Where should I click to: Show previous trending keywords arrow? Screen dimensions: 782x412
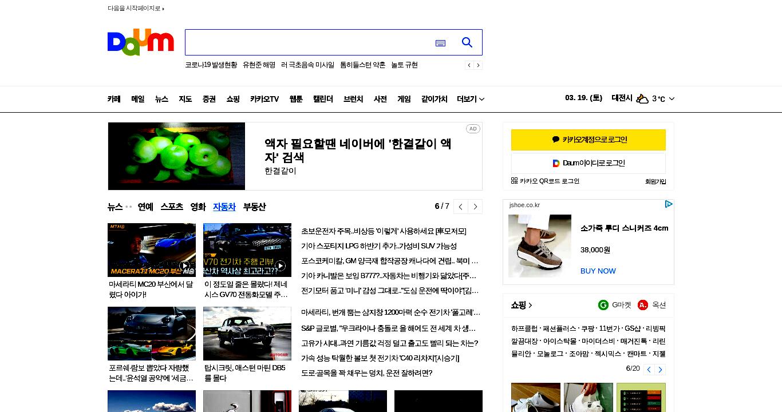469,65
